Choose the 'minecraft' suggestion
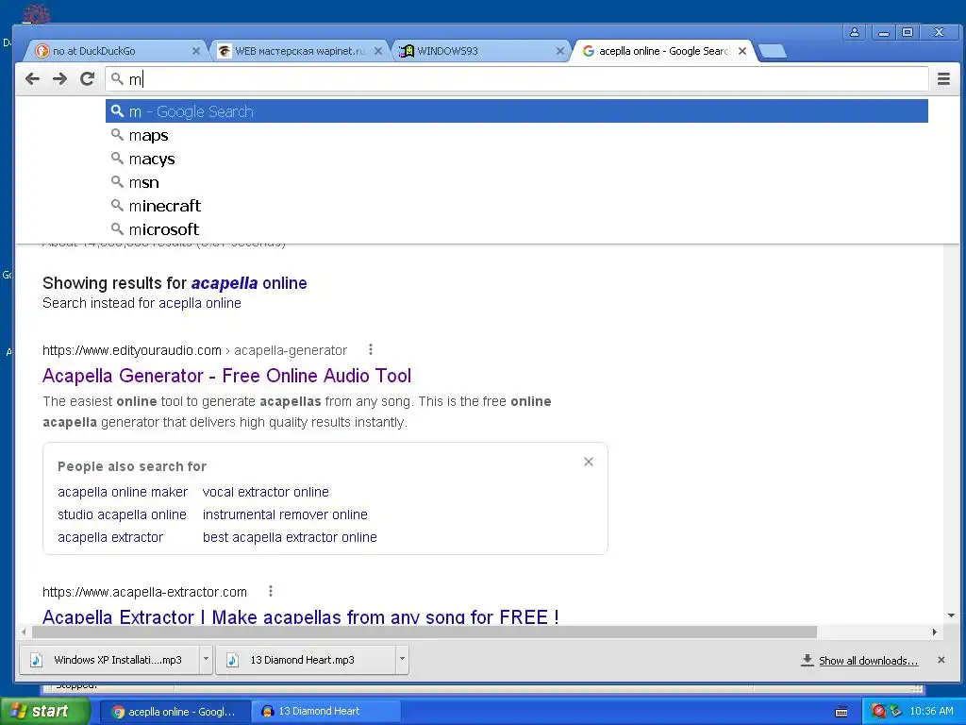 coord(517,205)
